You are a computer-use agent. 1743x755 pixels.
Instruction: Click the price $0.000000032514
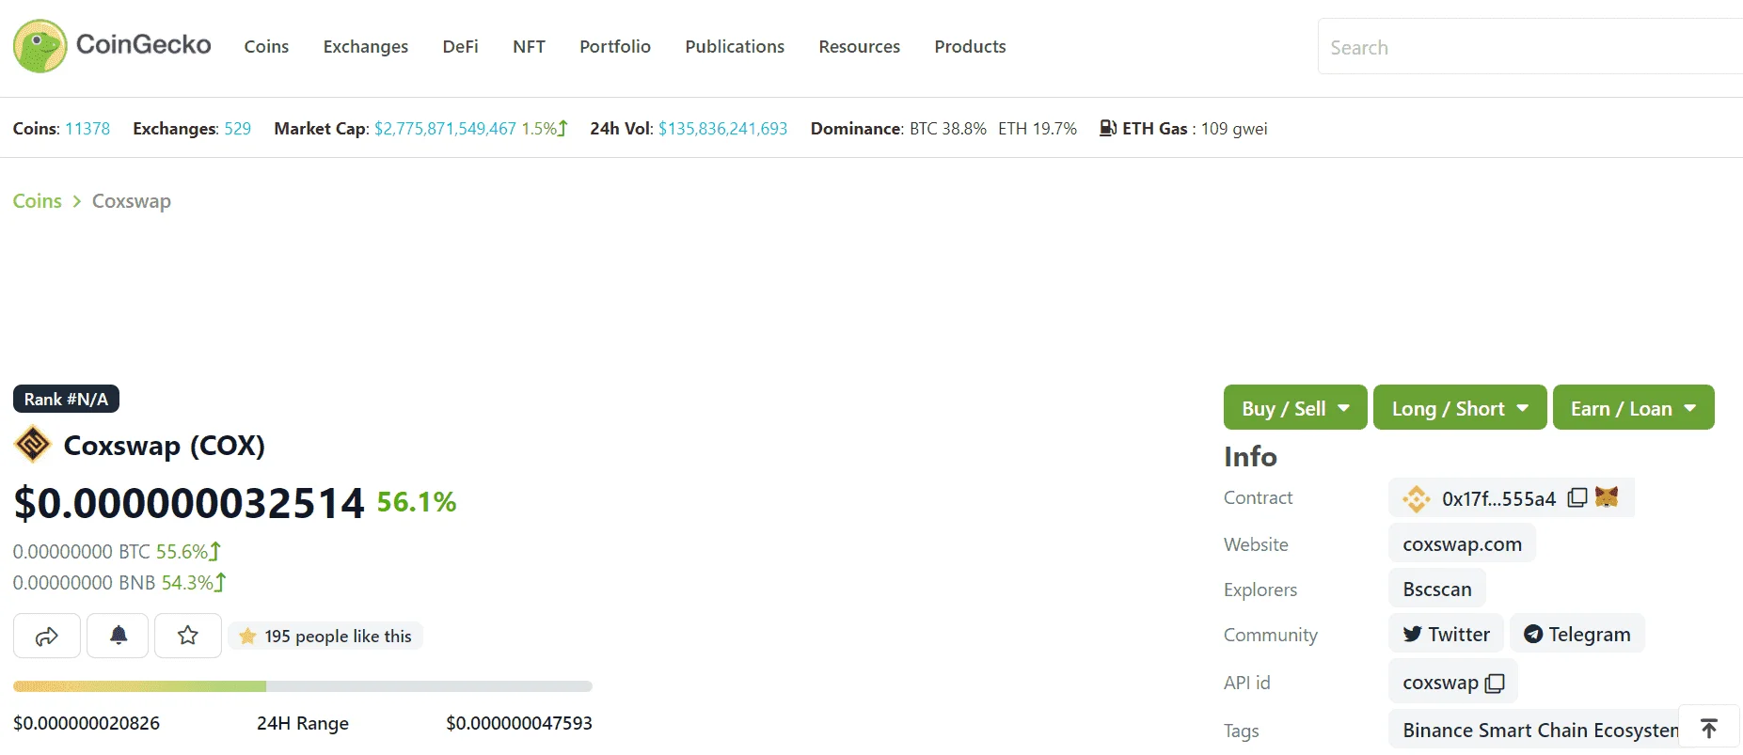(189, 503)
